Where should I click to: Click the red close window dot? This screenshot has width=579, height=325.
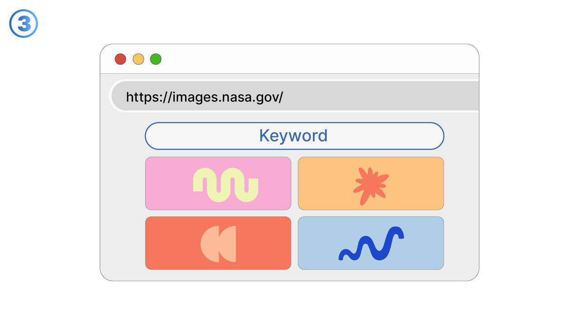pos(120,59)
